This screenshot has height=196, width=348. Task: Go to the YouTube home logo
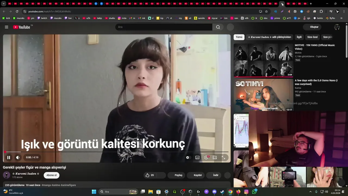pyautogui.click(x=21, y=27)
